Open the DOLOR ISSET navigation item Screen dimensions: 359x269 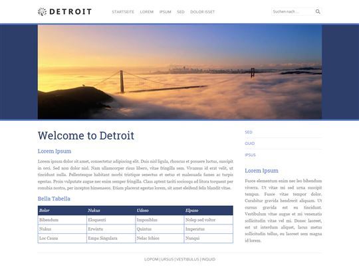(x=202, y=12)
